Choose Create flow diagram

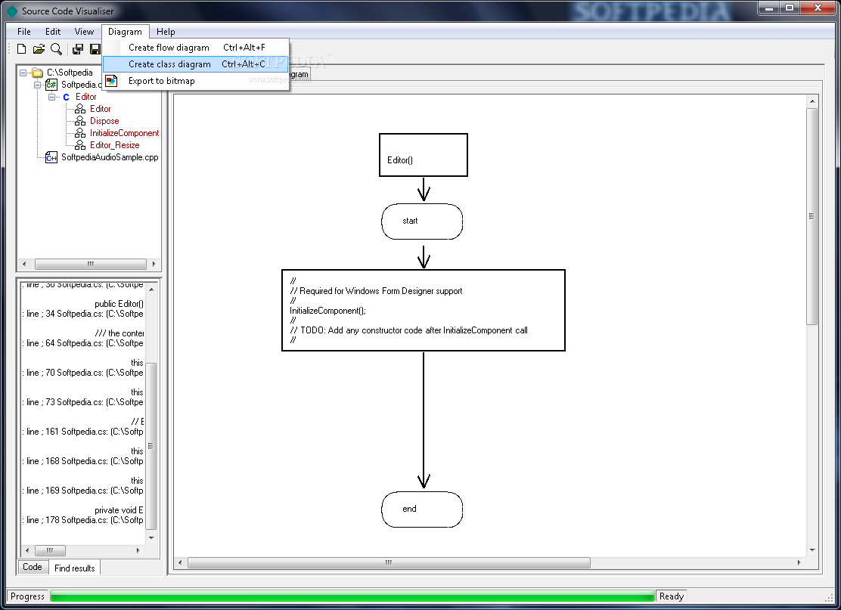tap(196, 48)
